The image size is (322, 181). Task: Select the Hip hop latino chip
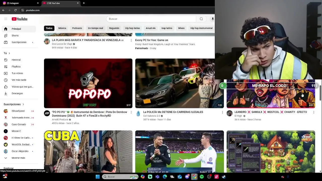pos(132,28)
